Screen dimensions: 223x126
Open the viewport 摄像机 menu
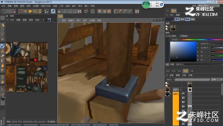click(x=71, y=21)
